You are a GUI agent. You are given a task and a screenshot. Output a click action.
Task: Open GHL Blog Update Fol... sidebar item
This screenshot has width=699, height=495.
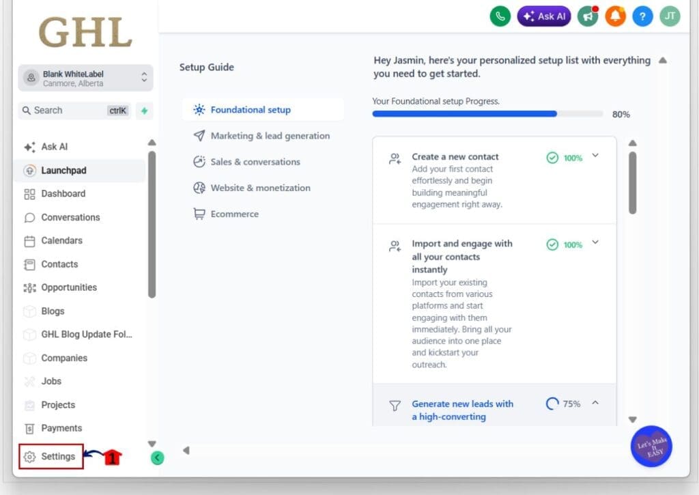pyautogui.click(x=79, y=335)
